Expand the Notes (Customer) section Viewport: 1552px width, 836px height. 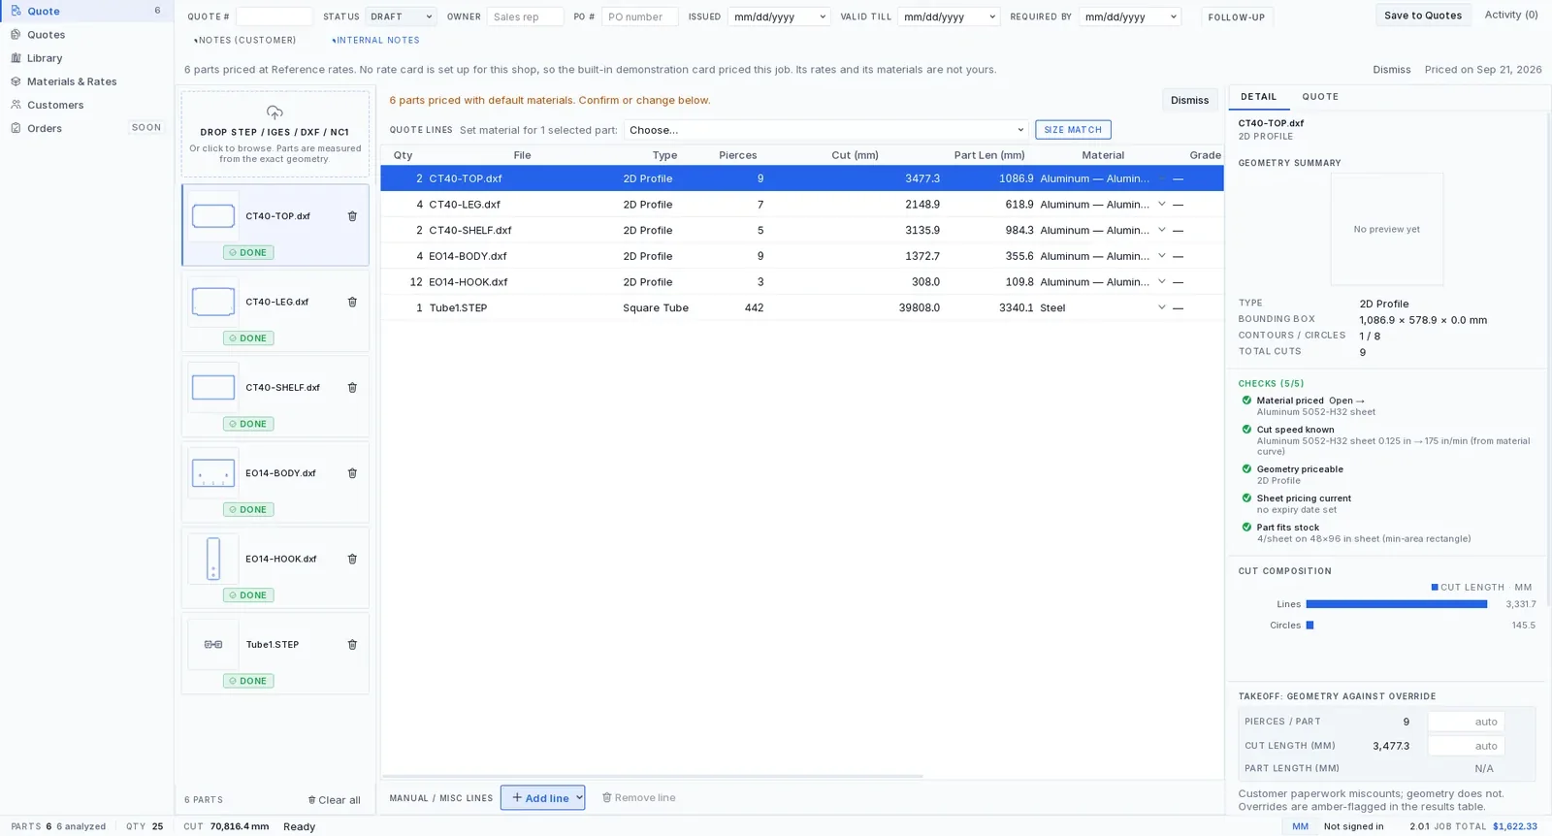245,40
